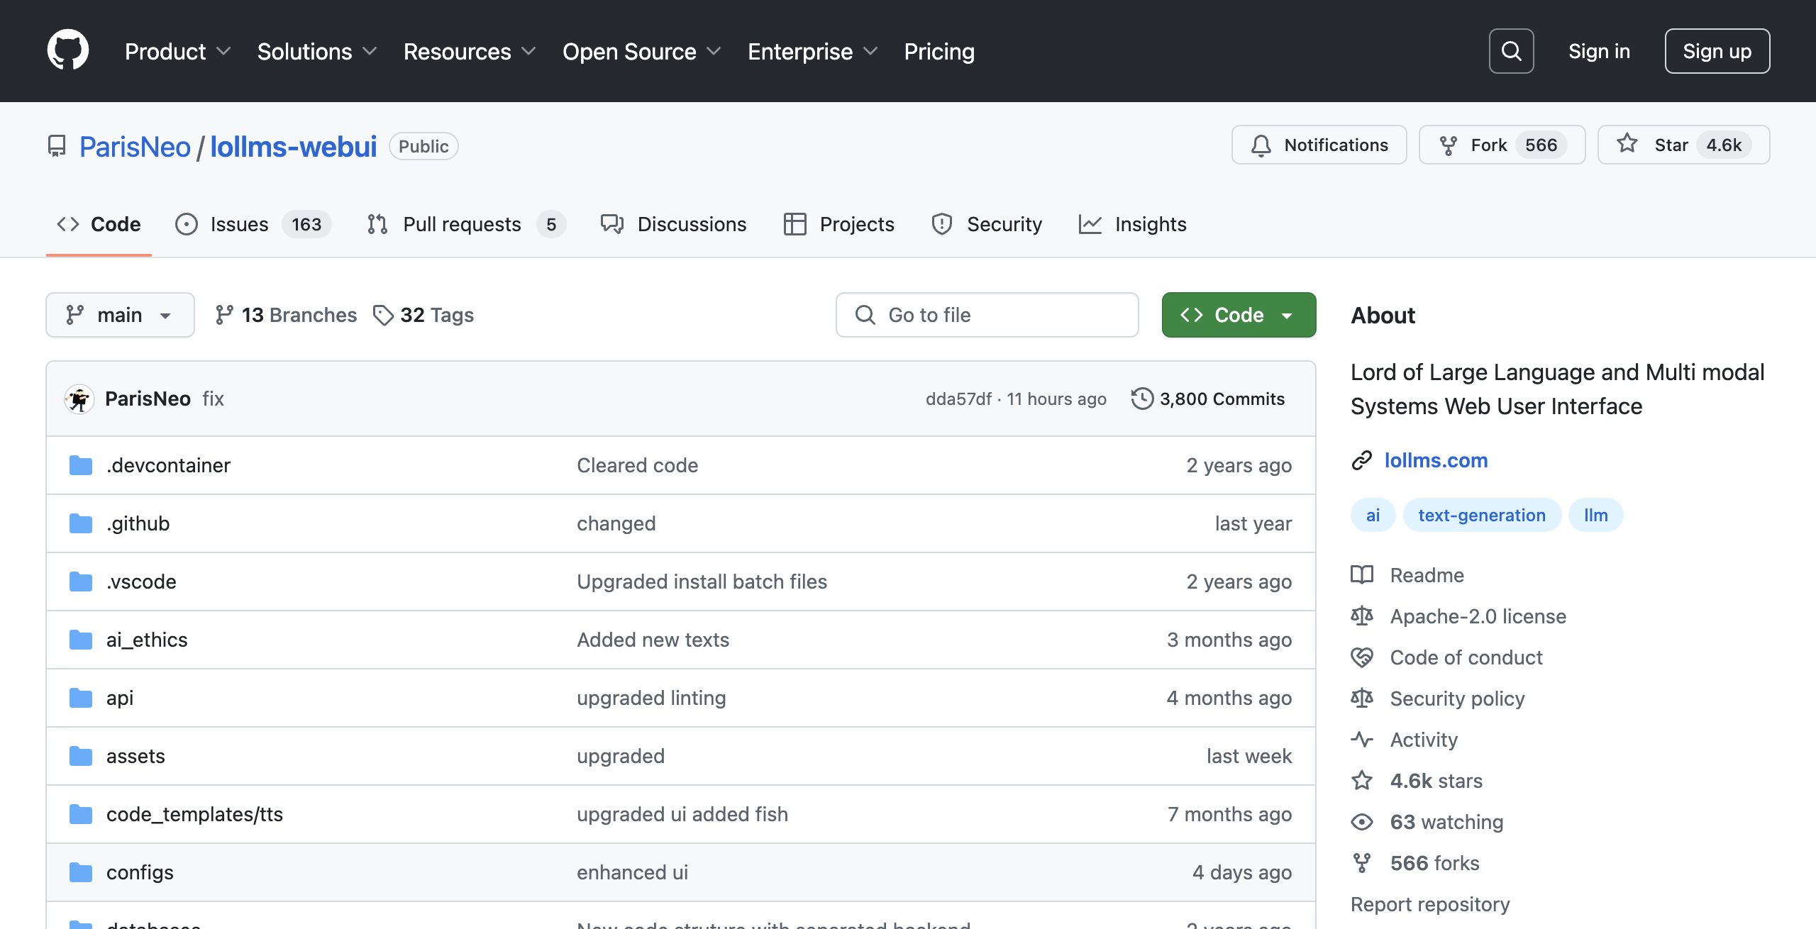This screenshot has height=929, width=1816.
Task: Expand the main branch dropdown
Action: click(x=120, y=315)
